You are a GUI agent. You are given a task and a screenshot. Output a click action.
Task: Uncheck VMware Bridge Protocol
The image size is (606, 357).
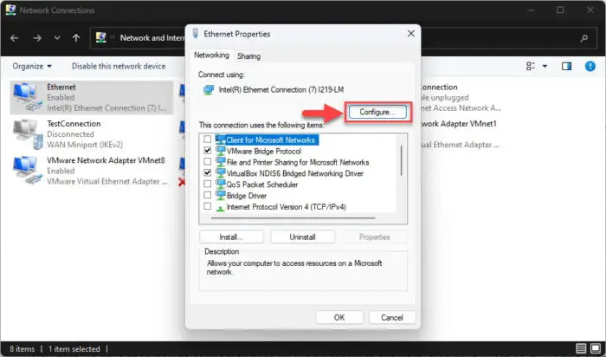click(x=208, y=150)
